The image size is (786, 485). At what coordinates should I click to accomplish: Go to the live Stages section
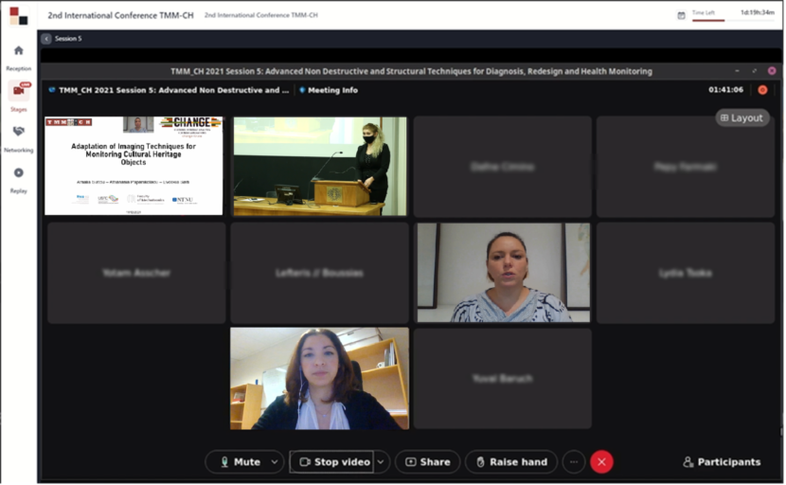[18, 91]
